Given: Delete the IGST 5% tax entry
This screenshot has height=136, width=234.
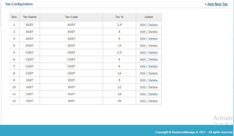Looking at the screenshot, I should (153, 80).
